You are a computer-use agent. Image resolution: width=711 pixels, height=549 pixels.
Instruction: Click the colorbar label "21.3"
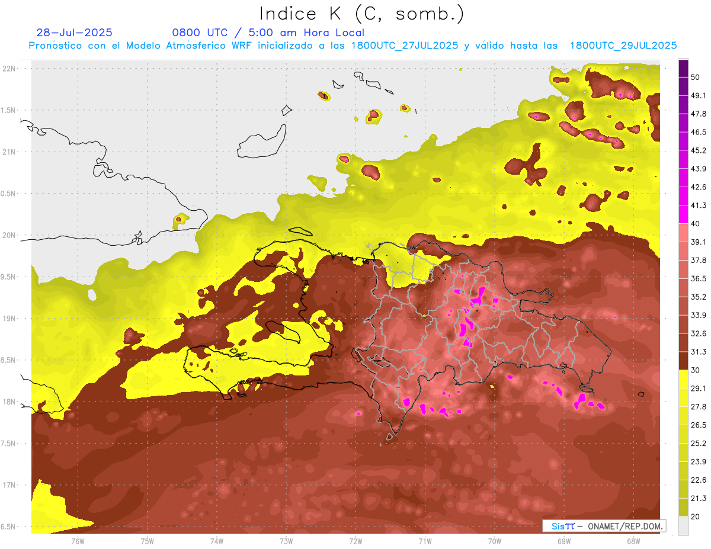698,499
